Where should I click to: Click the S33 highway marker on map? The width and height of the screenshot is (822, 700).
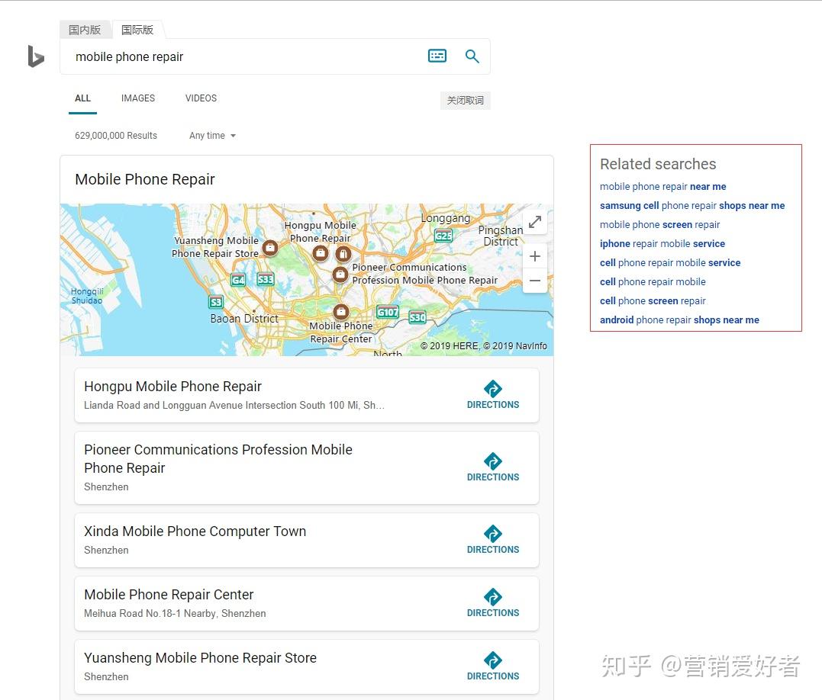[266, 279]
